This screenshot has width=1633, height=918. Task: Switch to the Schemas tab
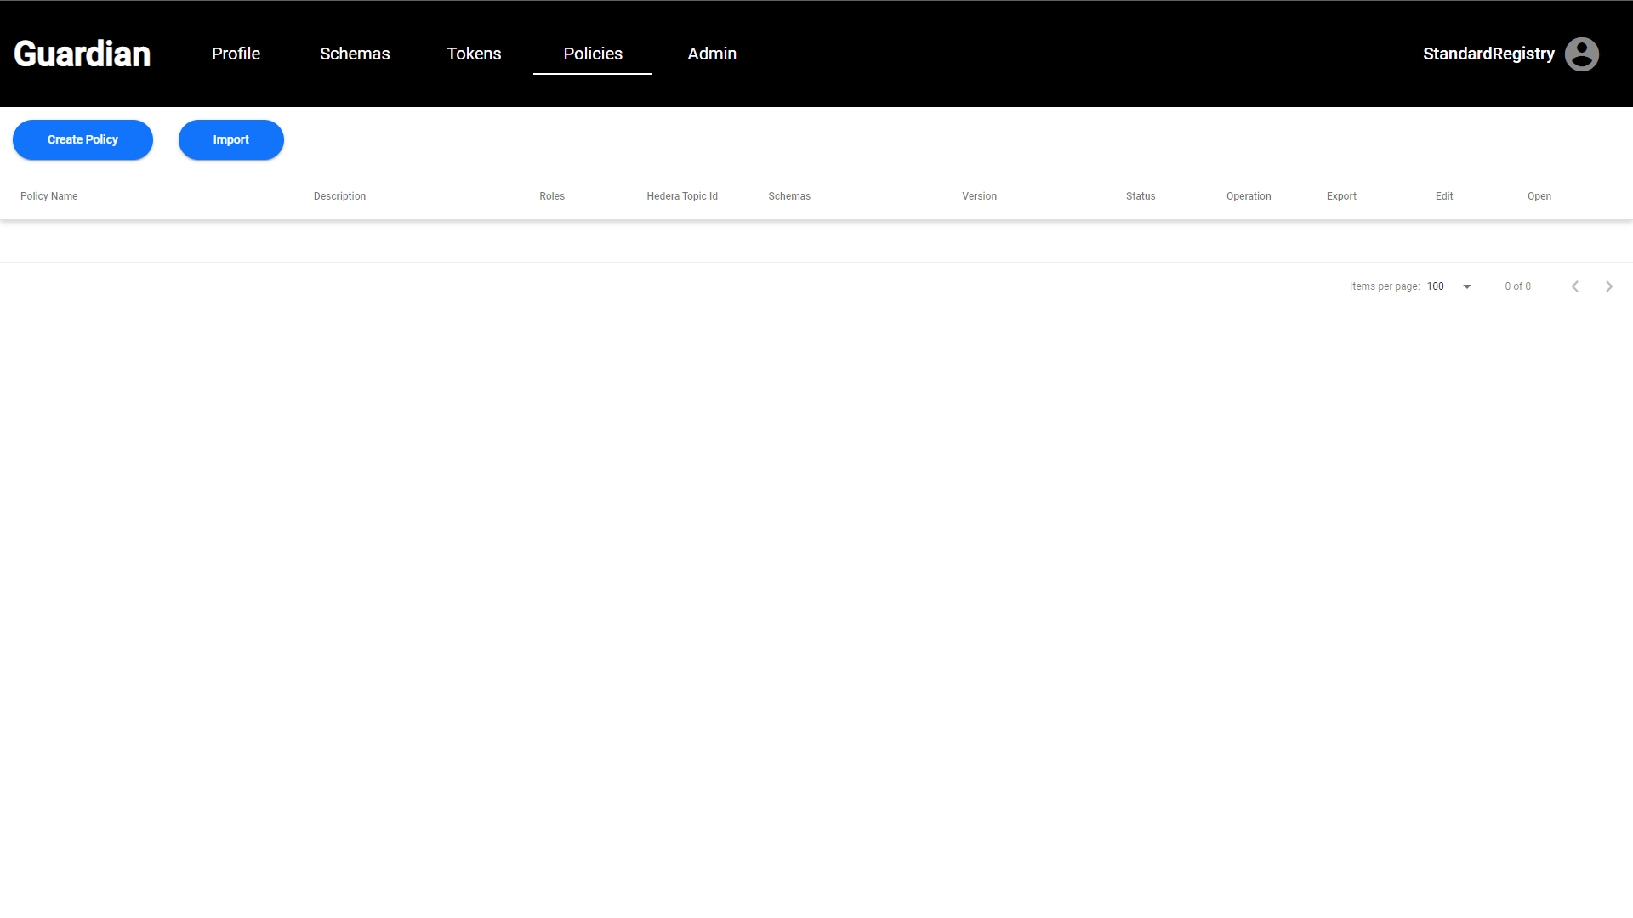(355, 54)
